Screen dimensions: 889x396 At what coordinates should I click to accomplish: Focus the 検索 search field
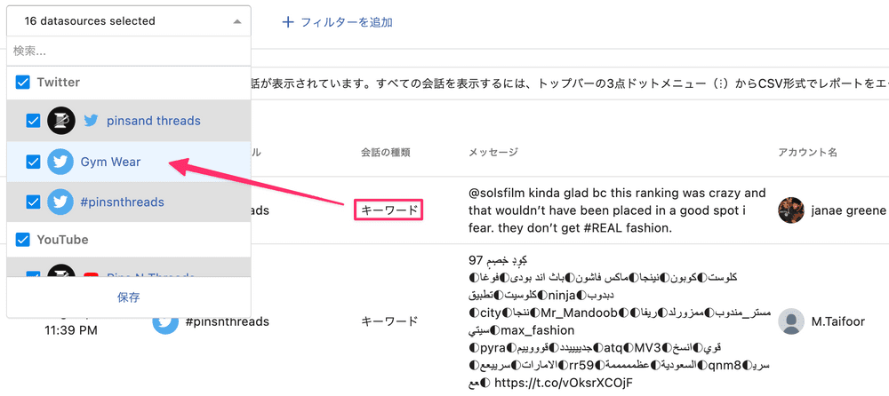pyautogui.click(x=128, y=51)
